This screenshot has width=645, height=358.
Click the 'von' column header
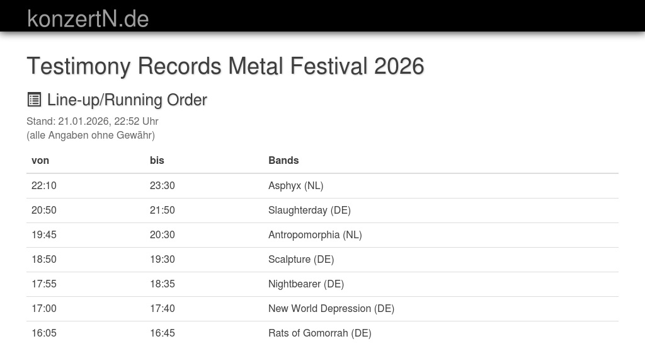40,160
